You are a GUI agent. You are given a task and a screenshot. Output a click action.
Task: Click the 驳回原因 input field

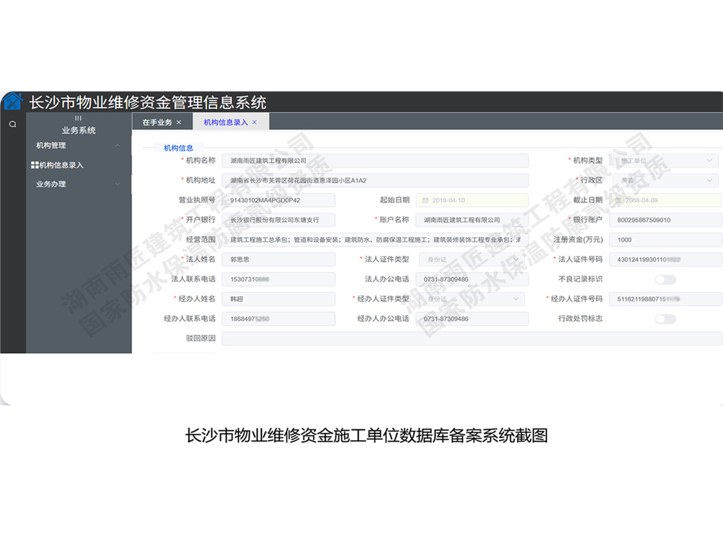click(472, 339)
